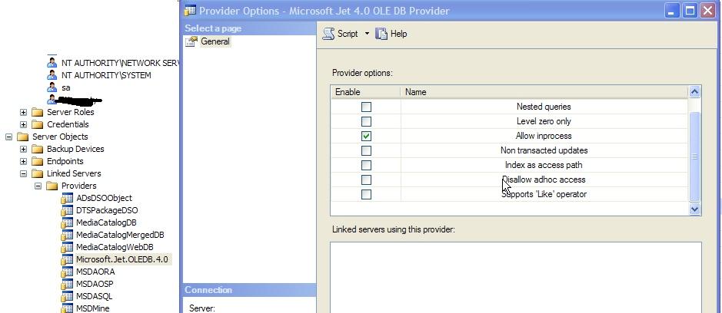722x313 pixels.
Task: Tick the Index as access path checkbox
Action: tap(366, 165)
